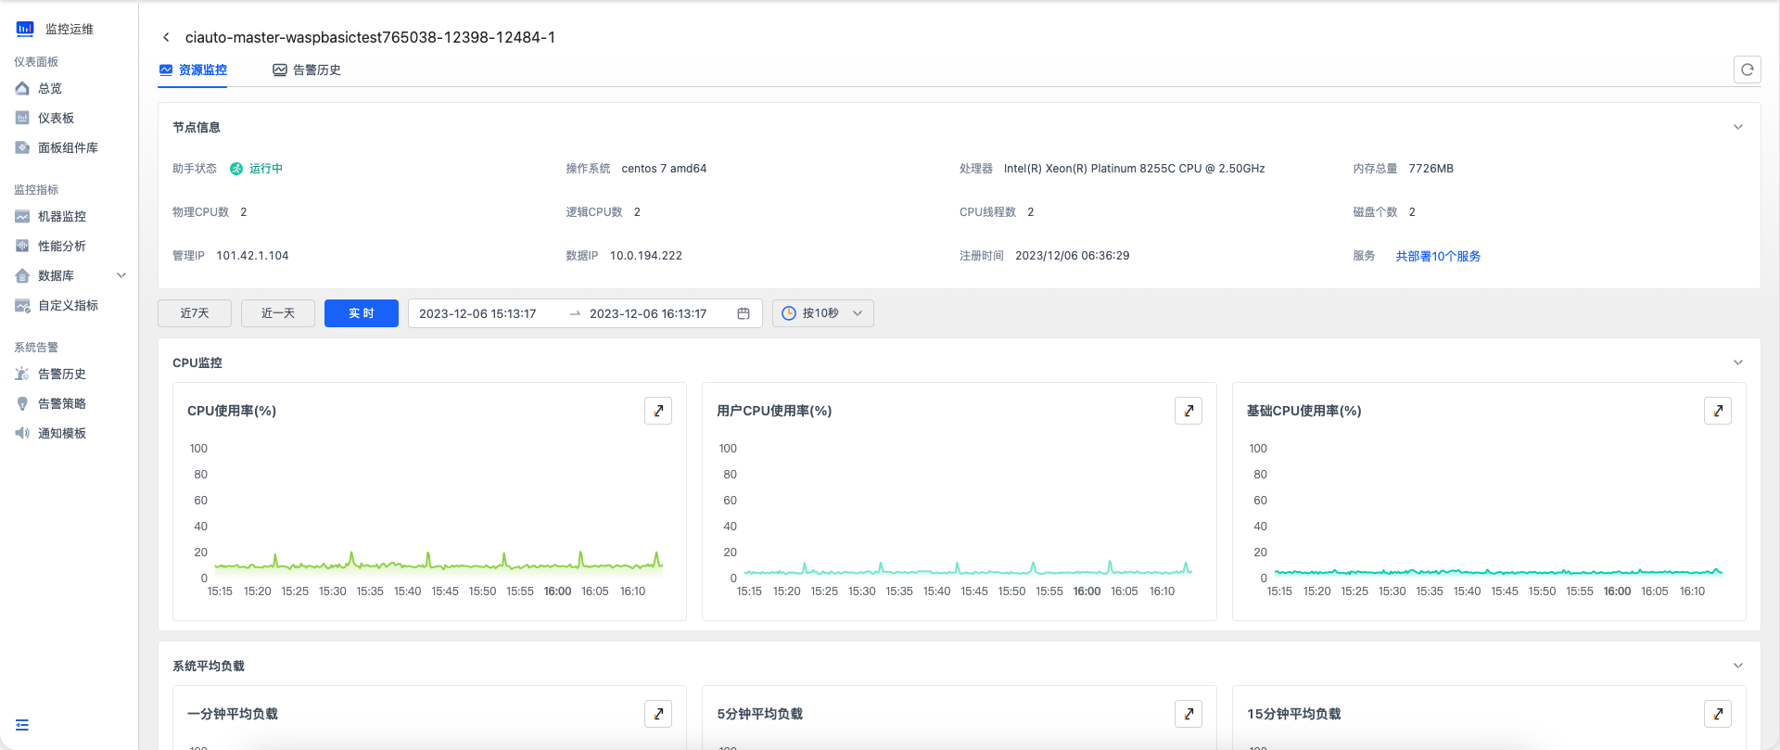
Task: Click the start time field 2023-12-06 15:13:17
Action: coord(478,313)
